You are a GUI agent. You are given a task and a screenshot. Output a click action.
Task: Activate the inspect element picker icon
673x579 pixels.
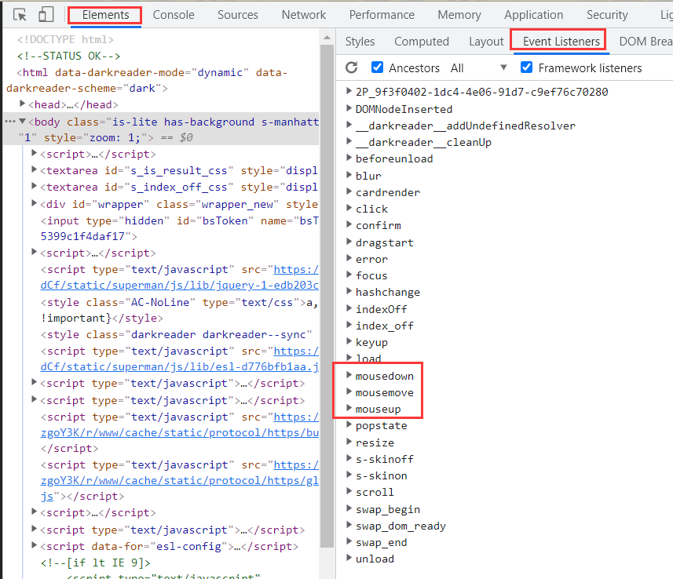[20, 15]
